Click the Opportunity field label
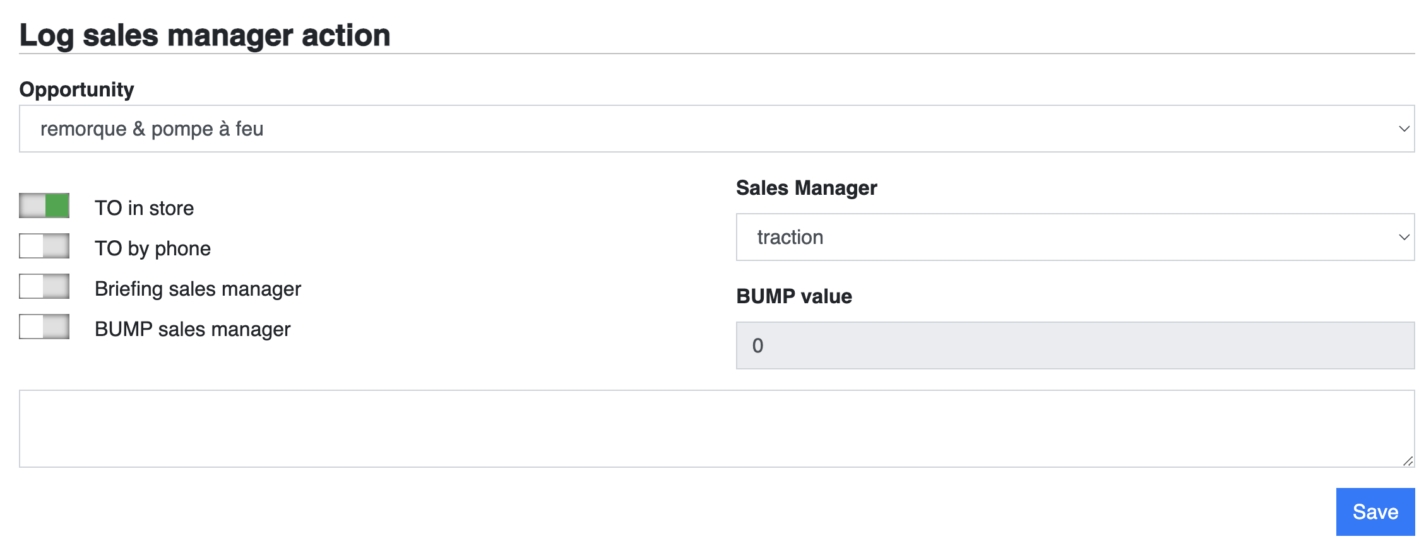Viewport: 1419px width, 551px height. coord(76,90)
